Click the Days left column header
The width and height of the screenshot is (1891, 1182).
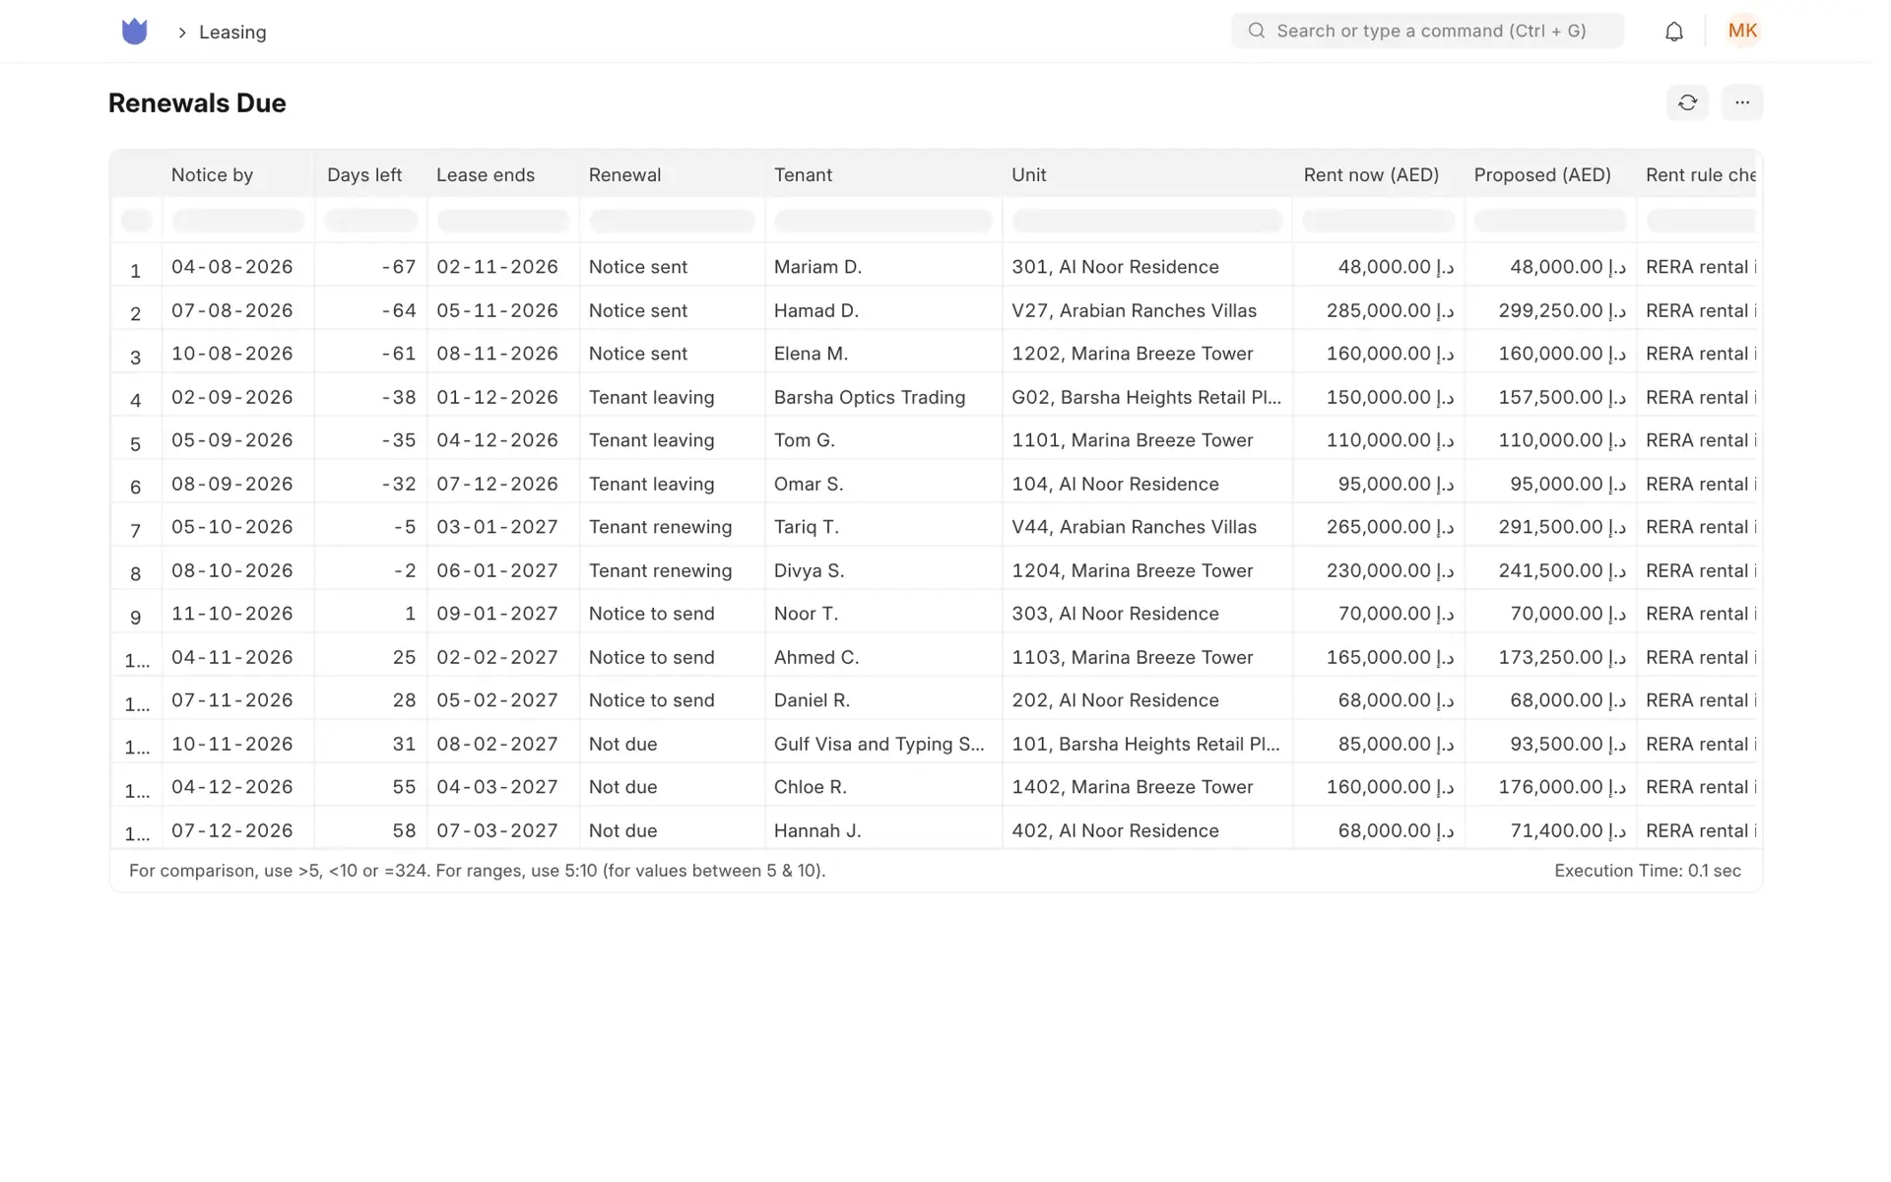(364, 174)
